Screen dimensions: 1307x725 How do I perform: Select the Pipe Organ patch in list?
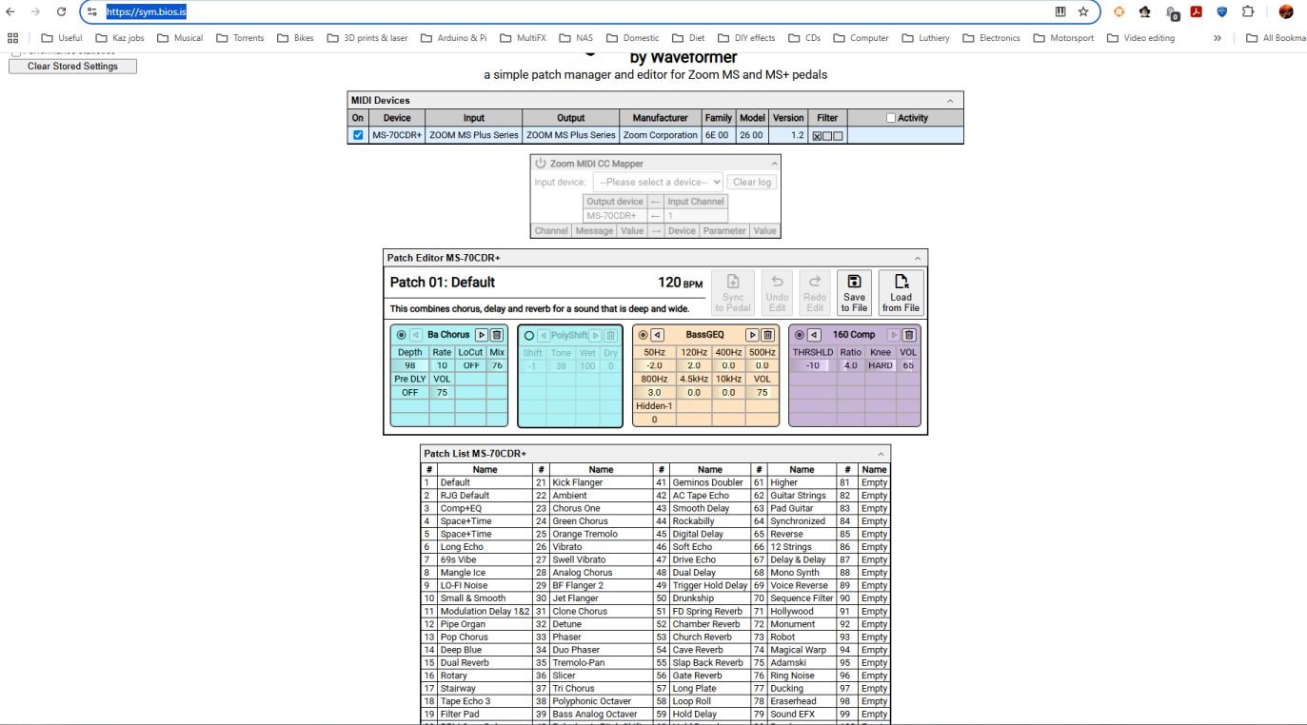(463, 624)
